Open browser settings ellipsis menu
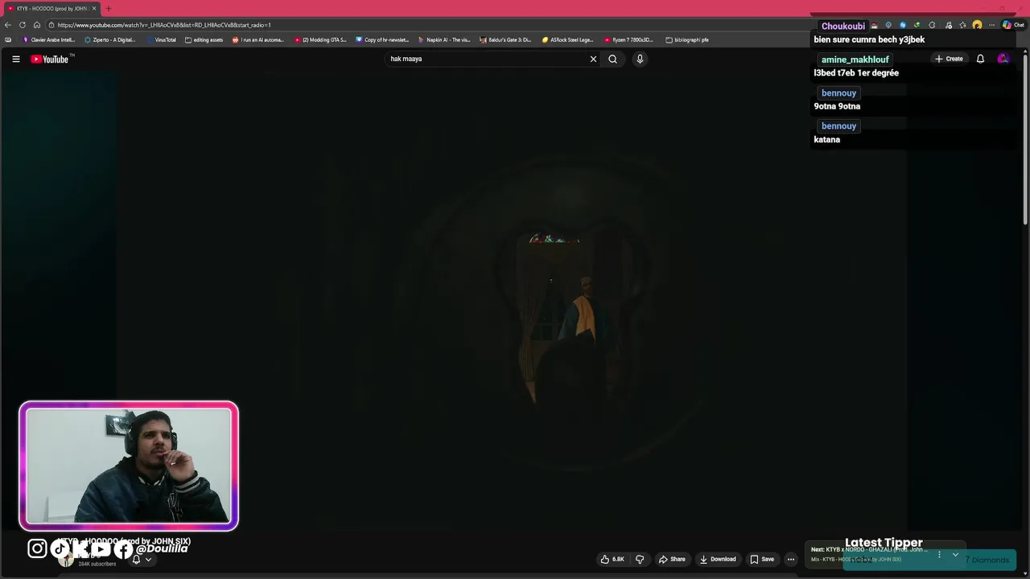This screenshot has height=579, width=1030. [991, 25]
